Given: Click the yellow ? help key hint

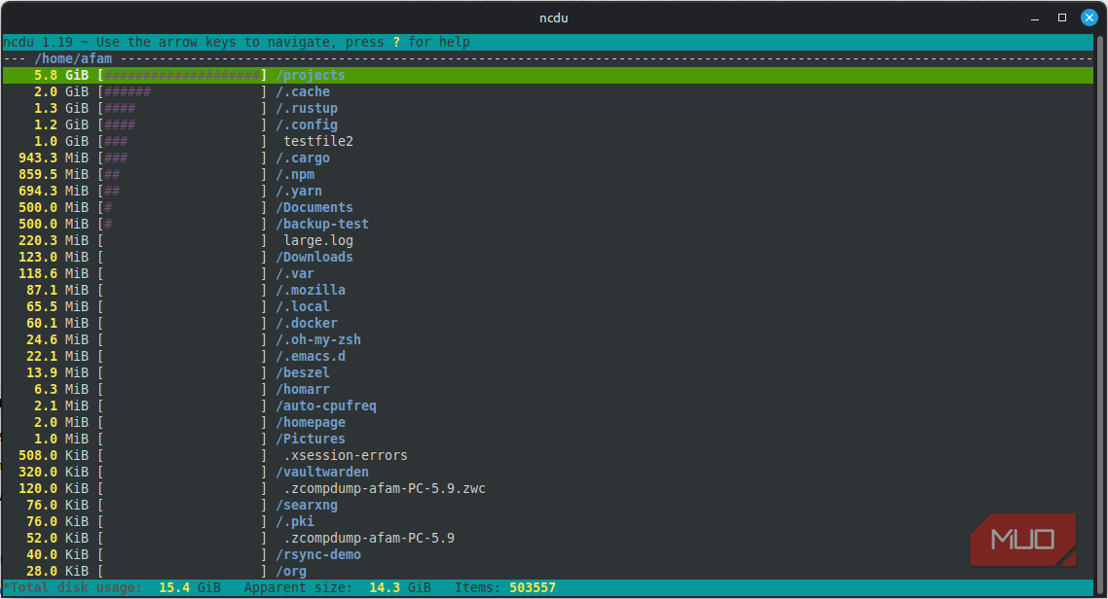Looking at the screenshot, I should click(x=396, y=43).
